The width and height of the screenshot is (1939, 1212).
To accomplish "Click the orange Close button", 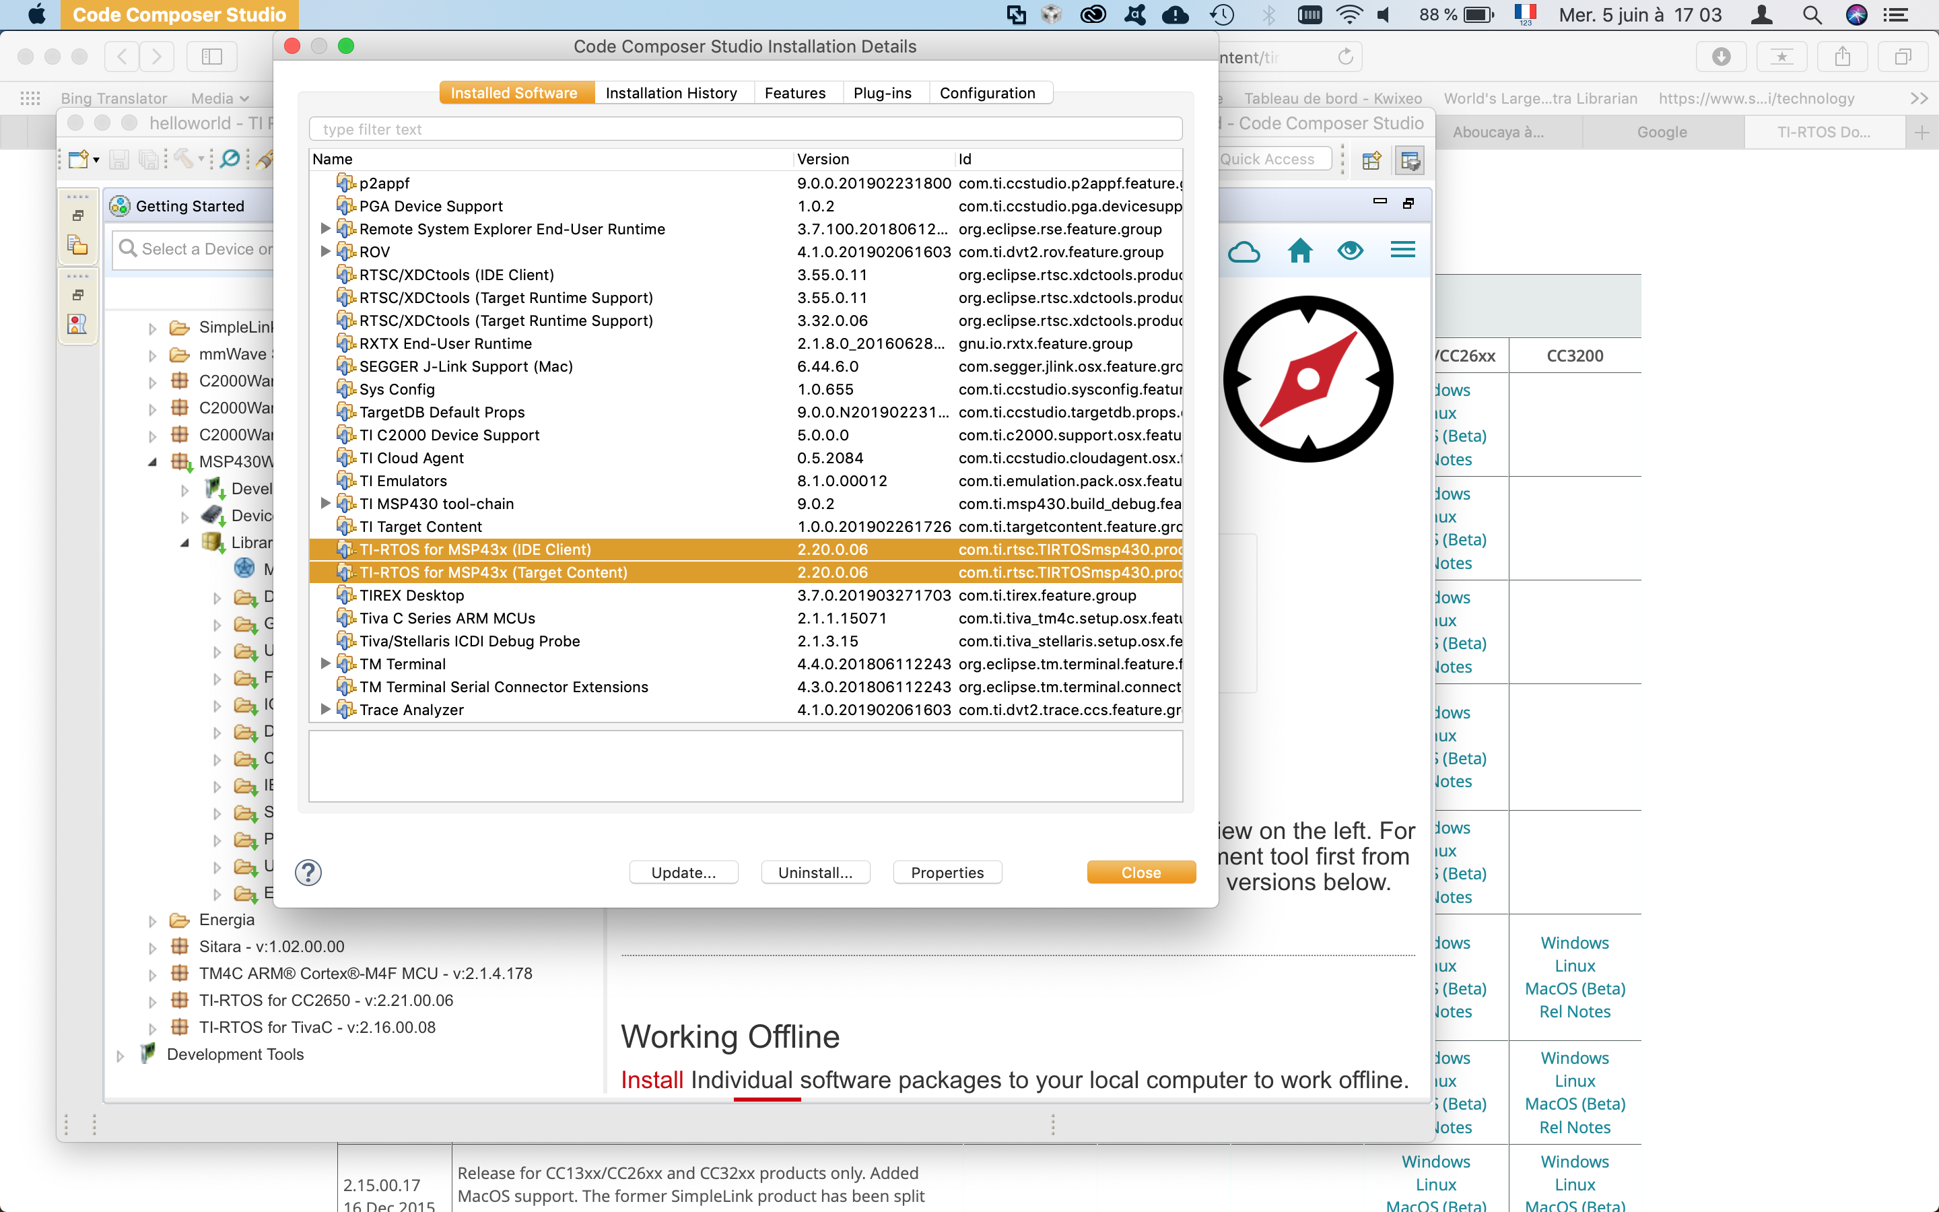I will pos(1140,872).
